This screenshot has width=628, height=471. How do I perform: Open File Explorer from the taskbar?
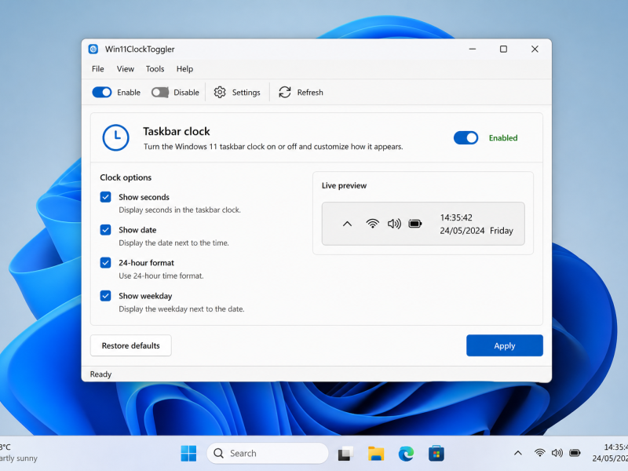coord(376,454)
